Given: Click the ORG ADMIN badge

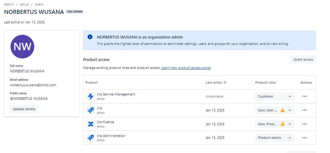Looking at the screenshot, I should tap(75, 12).
